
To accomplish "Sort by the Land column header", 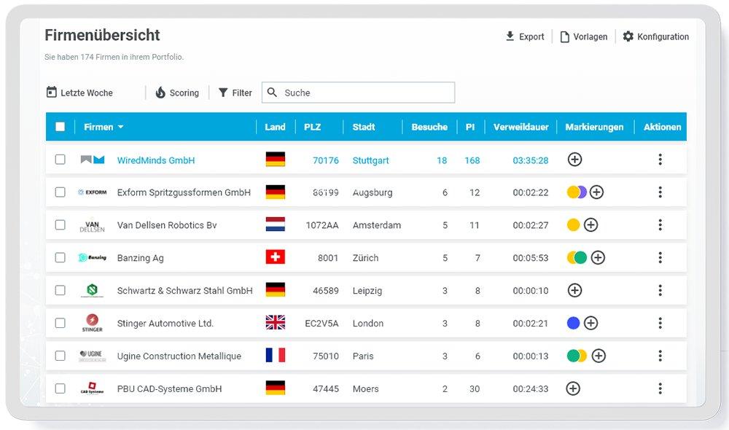I will click(x=275, y=127).
